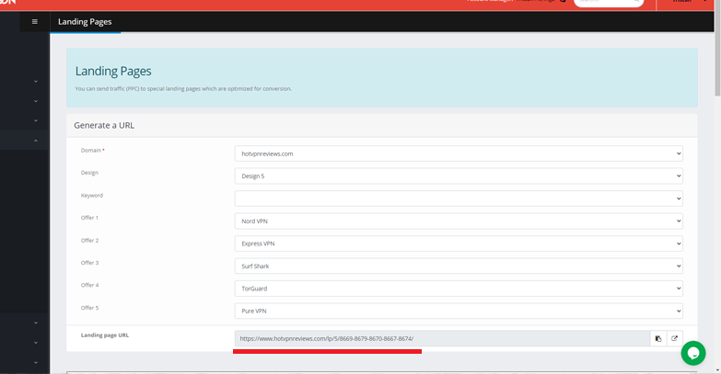The height and width of the screenshot is (374, 721).
Task: Click the "Generate a URL" section header
Action: pos(104,125)
